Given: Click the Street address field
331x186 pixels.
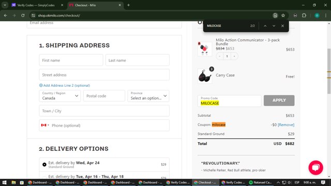Looking at the screenshot, I should pos(104,75).
